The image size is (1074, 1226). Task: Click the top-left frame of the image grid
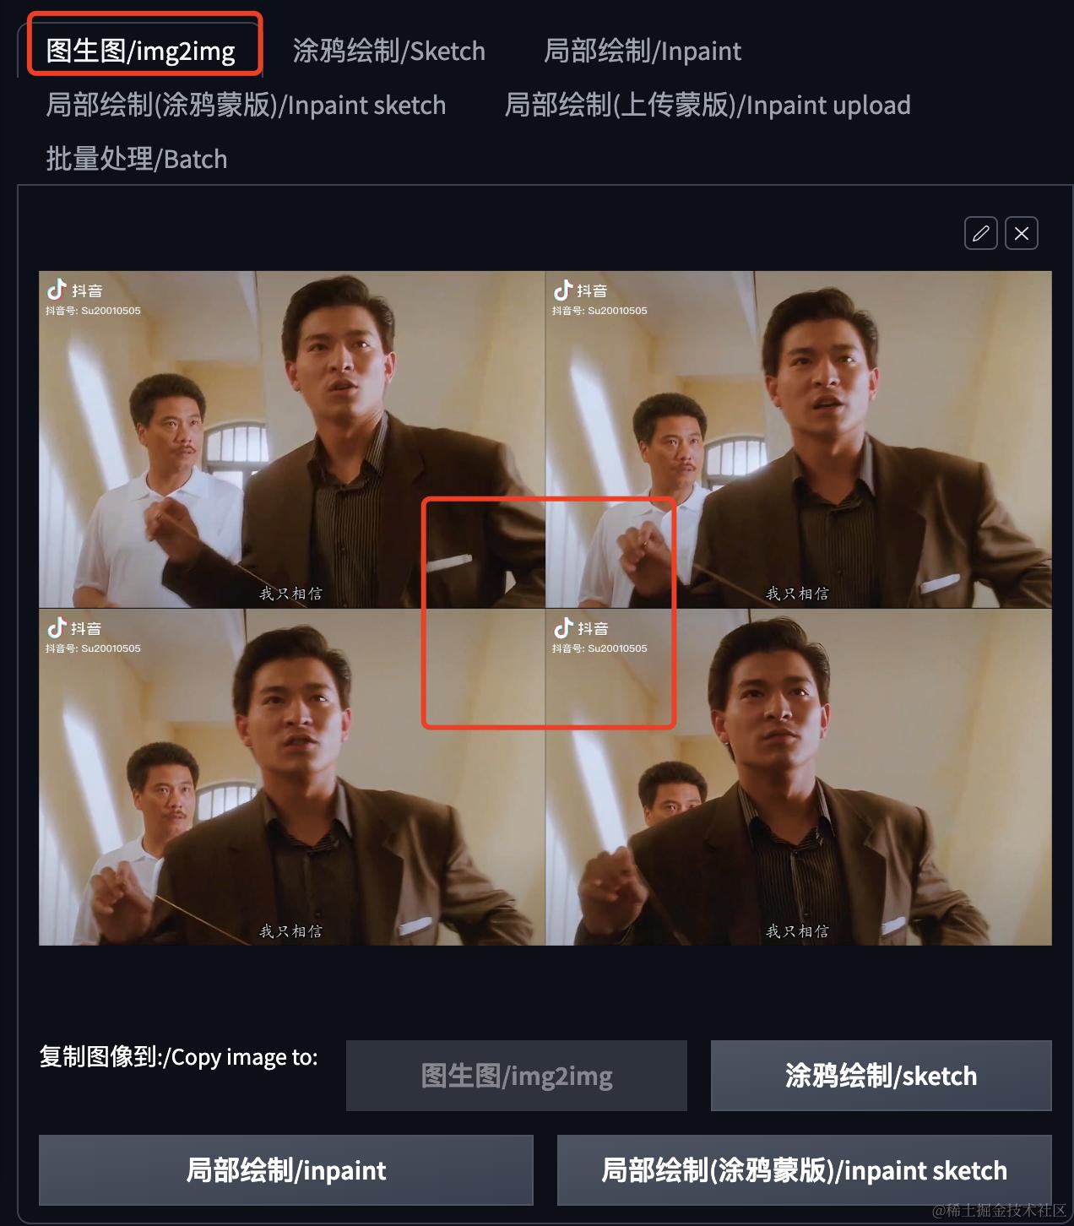coord(292,439)
